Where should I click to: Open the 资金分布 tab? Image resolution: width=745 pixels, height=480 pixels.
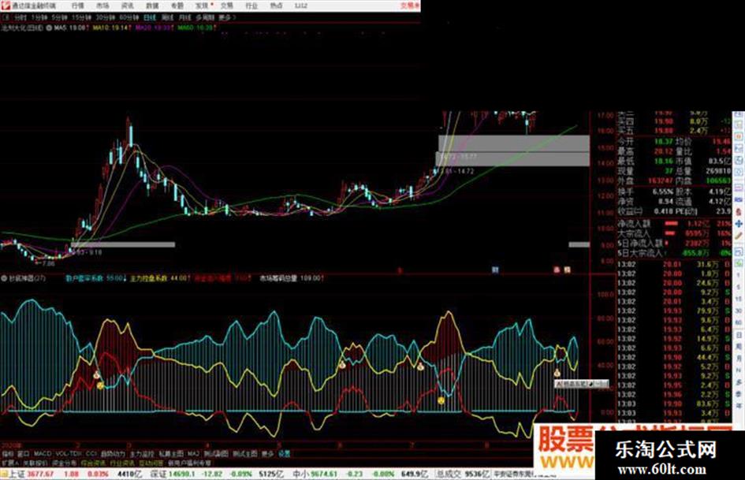click(x=64, y=463)
